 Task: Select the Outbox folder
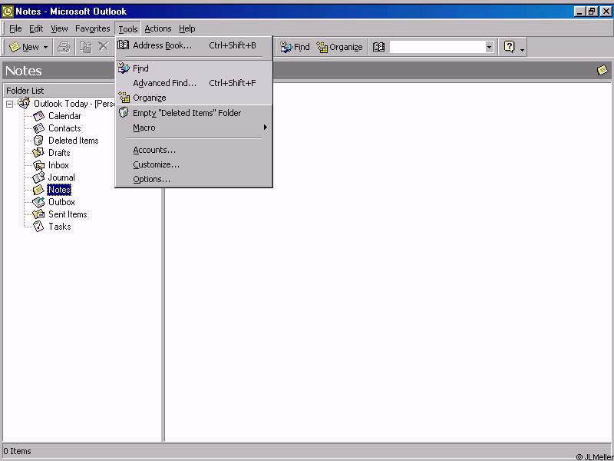[x=61, y=202]
